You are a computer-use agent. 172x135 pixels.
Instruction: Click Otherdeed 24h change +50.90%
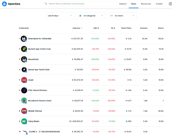[95, 39]
